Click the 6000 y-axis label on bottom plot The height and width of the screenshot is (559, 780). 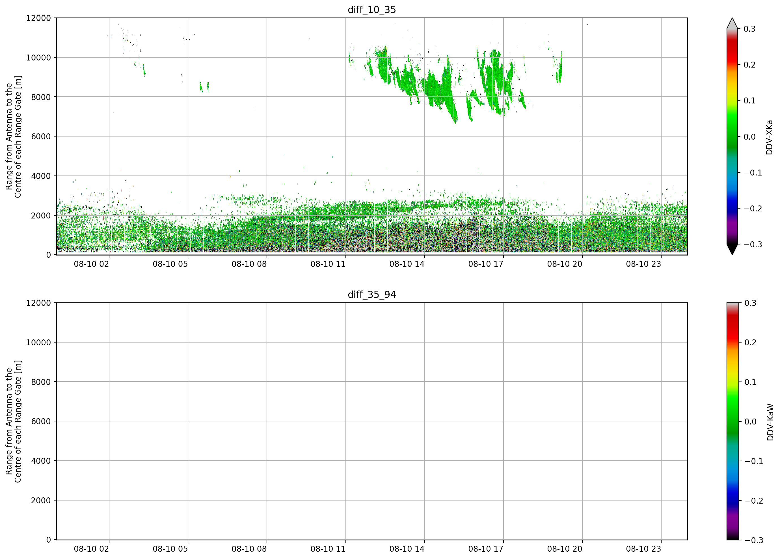click(41, 421)
